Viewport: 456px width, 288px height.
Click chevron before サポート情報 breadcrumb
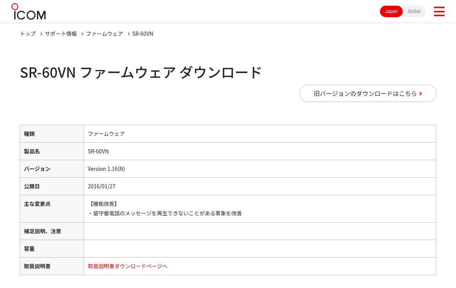pyautogui.click(x=41, y=34)
